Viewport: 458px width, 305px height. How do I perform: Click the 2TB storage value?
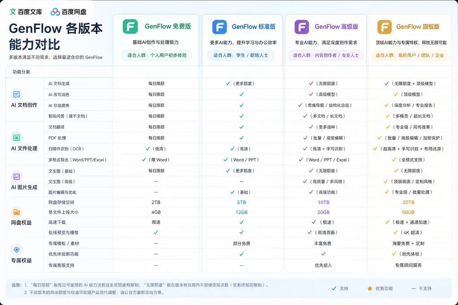pyautogui.click(x=156, y=202)
